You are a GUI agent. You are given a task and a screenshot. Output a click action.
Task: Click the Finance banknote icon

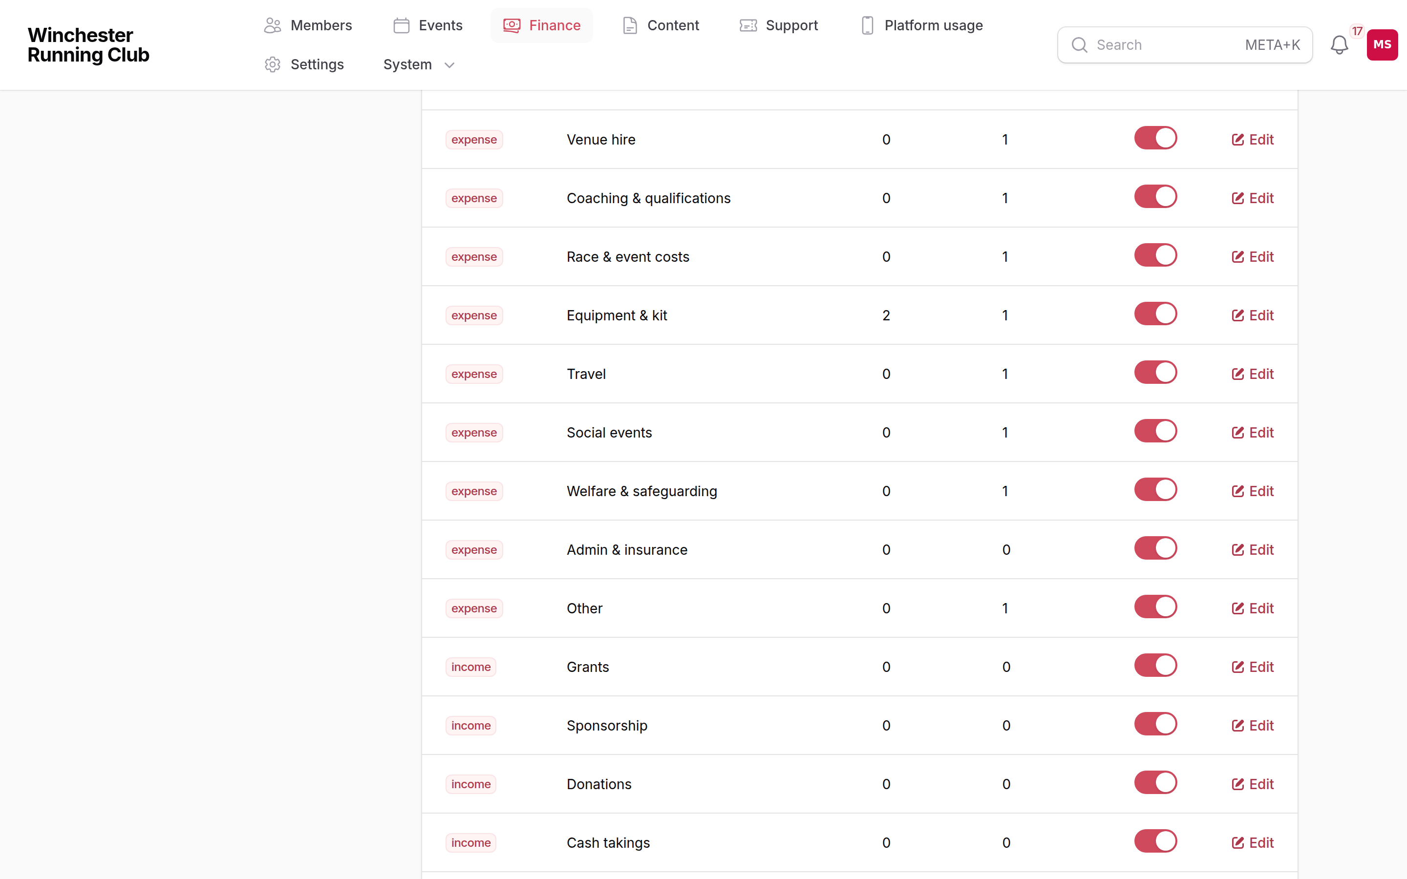[x=512, y=25]
